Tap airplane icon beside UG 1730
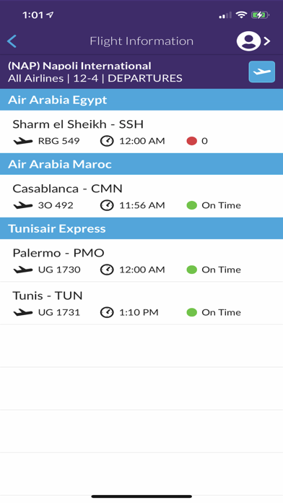 tap(23, 270)
